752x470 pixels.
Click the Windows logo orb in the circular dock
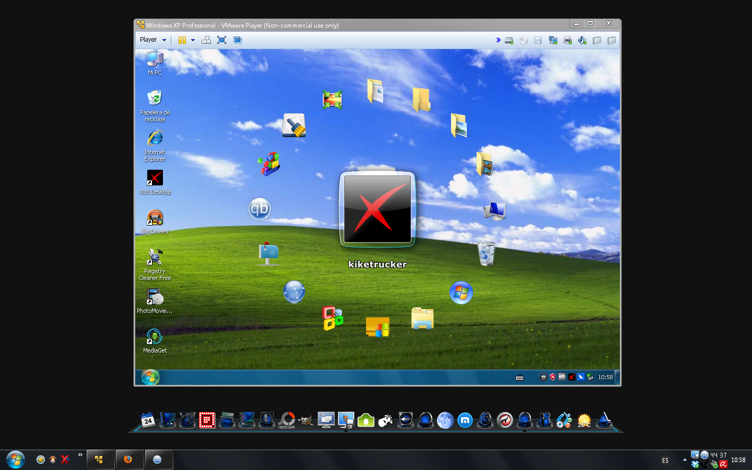[461, 293]
